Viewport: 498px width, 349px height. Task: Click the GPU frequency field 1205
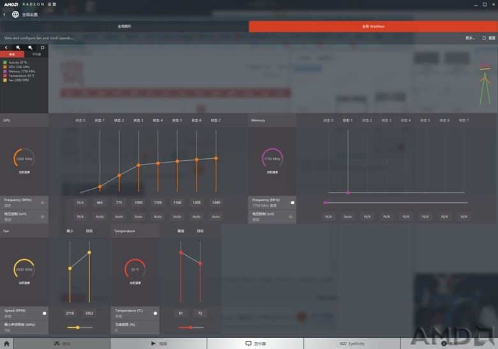point(197,202)
